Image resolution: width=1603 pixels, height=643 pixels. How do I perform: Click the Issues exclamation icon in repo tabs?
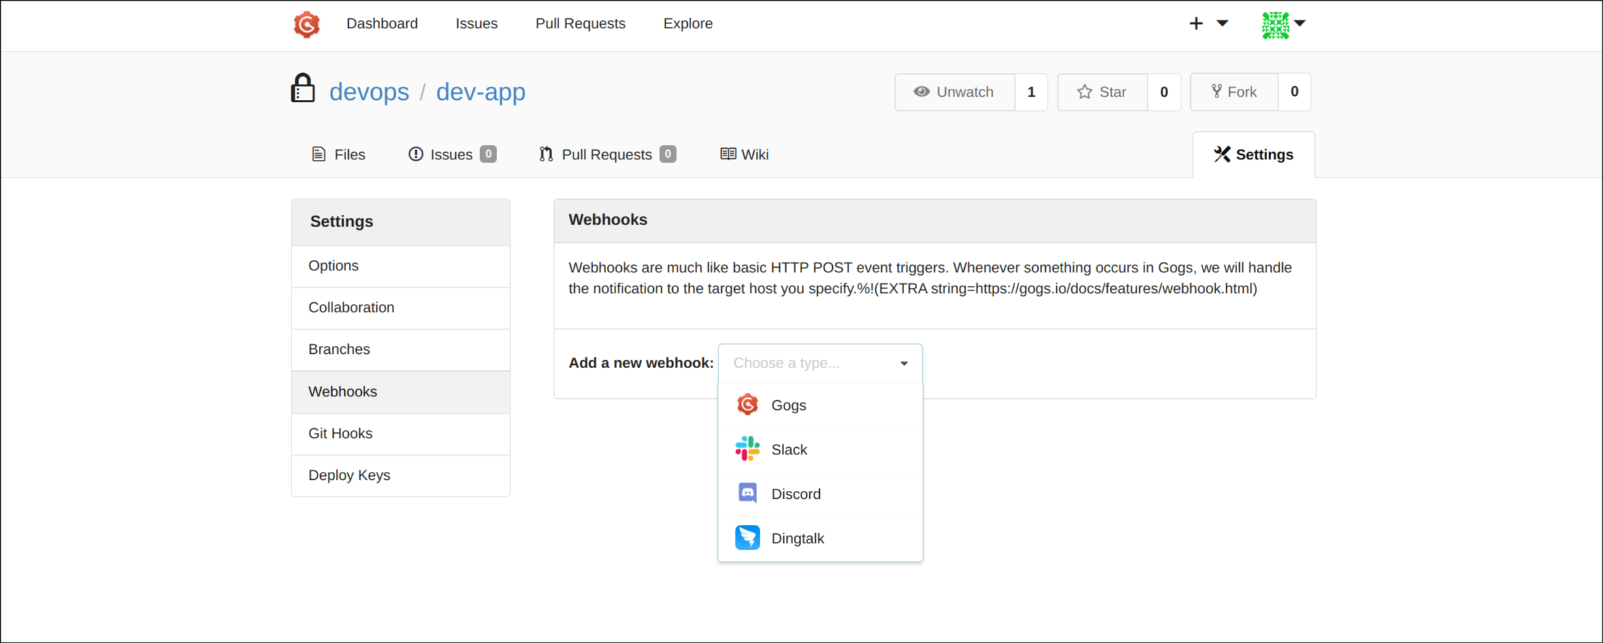[415, 154]
